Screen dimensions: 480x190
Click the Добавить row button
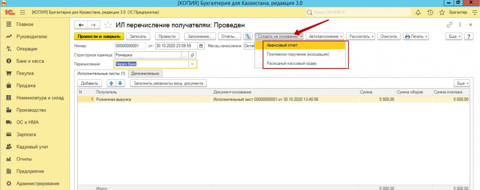click(90, 83)
